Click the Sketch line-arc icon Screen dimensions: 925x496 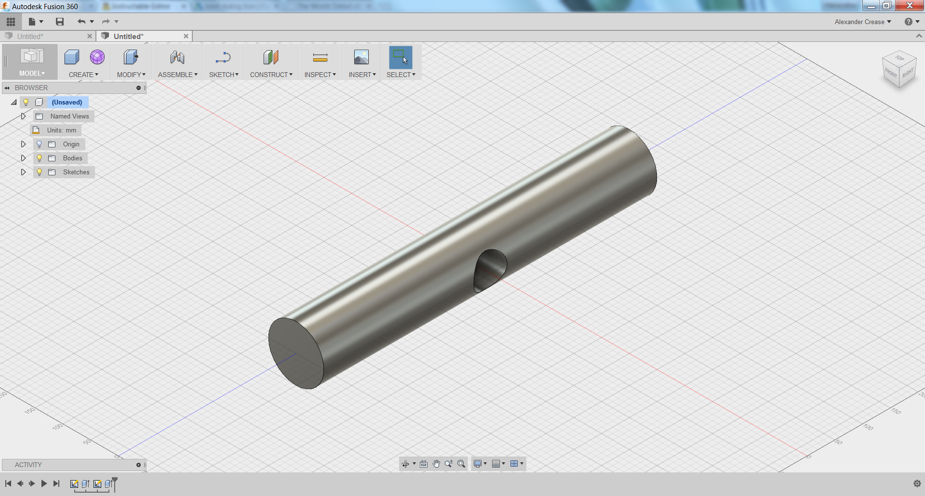tap(223, 57)
